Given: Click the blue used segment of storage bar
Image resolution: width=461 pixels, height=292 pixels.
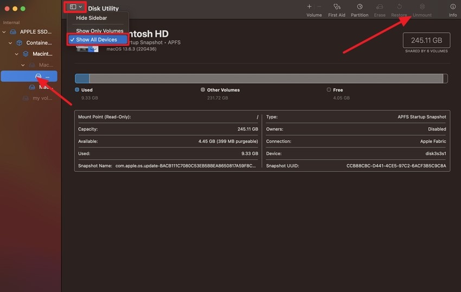Looking at the screenshot, I should tap(82, 79).
